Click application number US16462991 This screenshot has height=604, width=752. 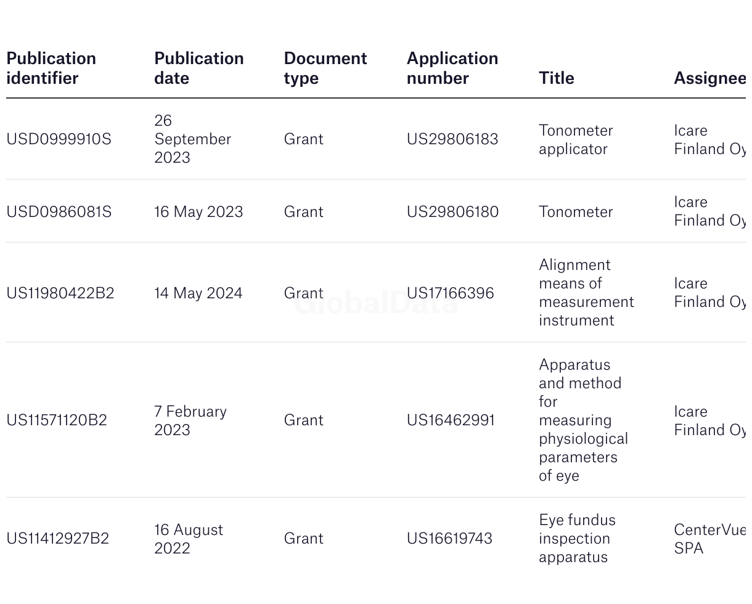pos(451,420)
